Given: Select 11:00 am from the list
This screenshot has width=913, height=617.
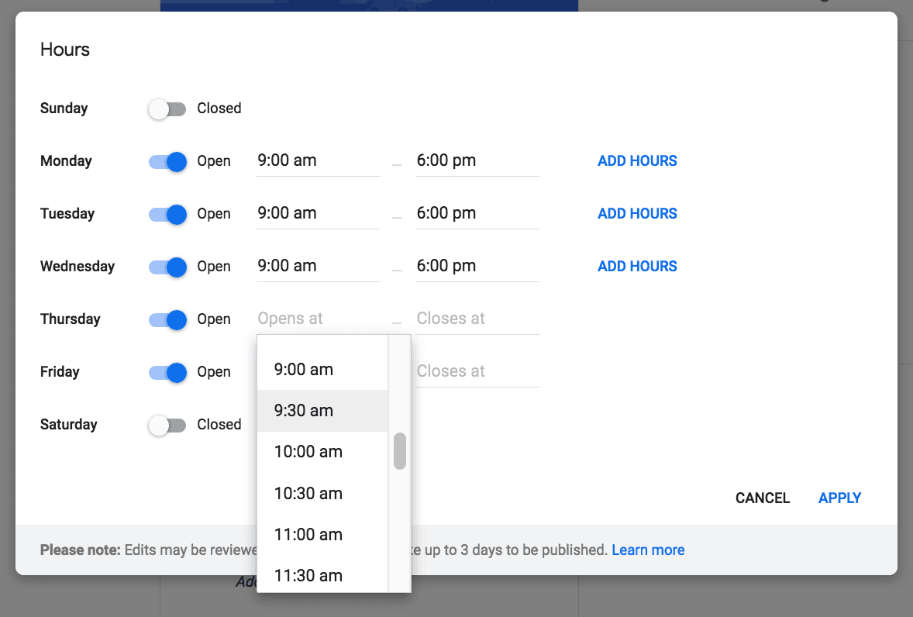Looking at the screenshot, I should click(322, 534).
